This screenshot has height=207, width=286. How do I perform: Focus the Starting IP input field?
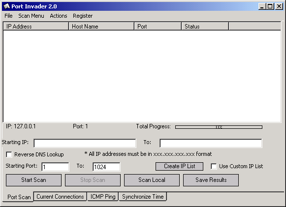[x=85, y=143]
